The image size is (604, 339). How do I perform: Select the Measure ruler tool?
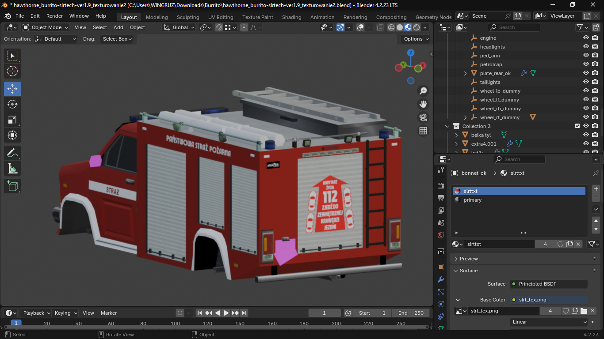tap(12, 168)
